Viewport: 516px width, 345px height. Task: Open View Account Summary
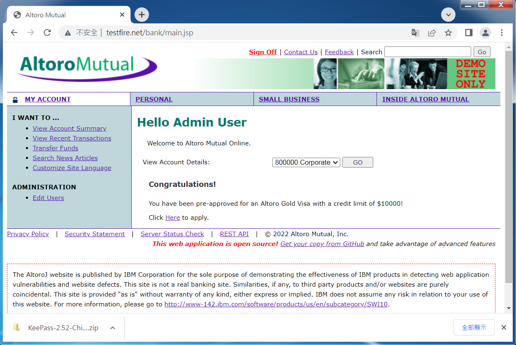pyautogui.click(x=70, y=129)
